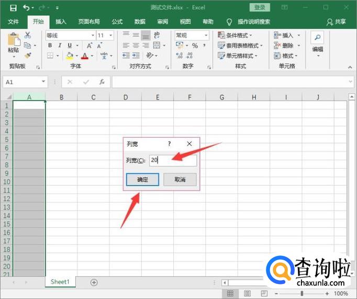Click 删除 delete cells button
Image resolution: width=357 pixels, height=299 pixels.
(x=284, y=46)
